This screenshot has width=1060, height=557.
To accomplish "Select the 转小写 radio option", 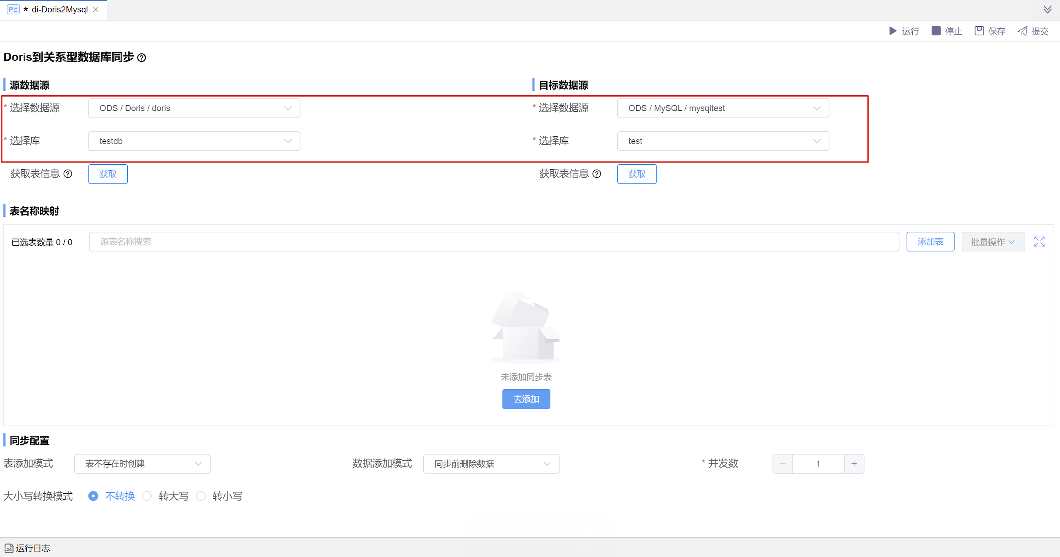I will coord(201,496).
